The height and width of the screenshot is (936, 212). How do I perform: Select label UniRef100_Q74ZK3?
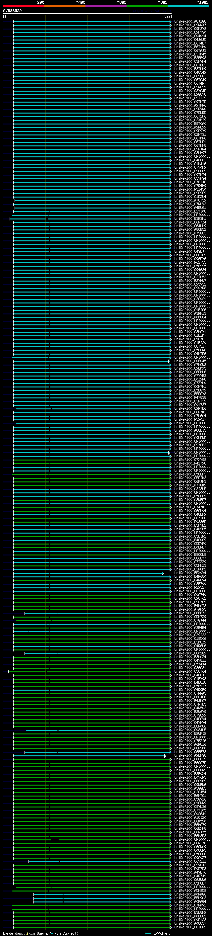(x=190, y=507)
